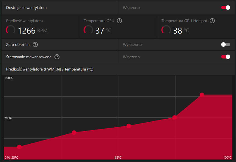Open help icon beside Sterowanie zaawansowane
Screen dimensions: 236x162
point(57,57)
